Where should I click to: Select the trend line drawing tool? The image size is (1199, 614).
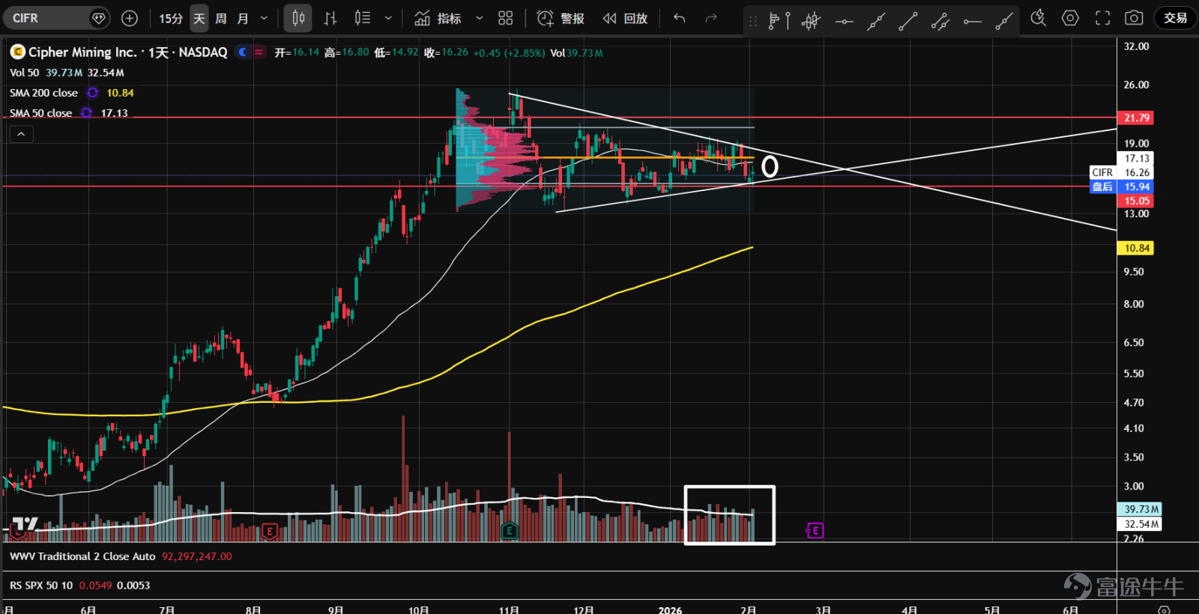908,21
